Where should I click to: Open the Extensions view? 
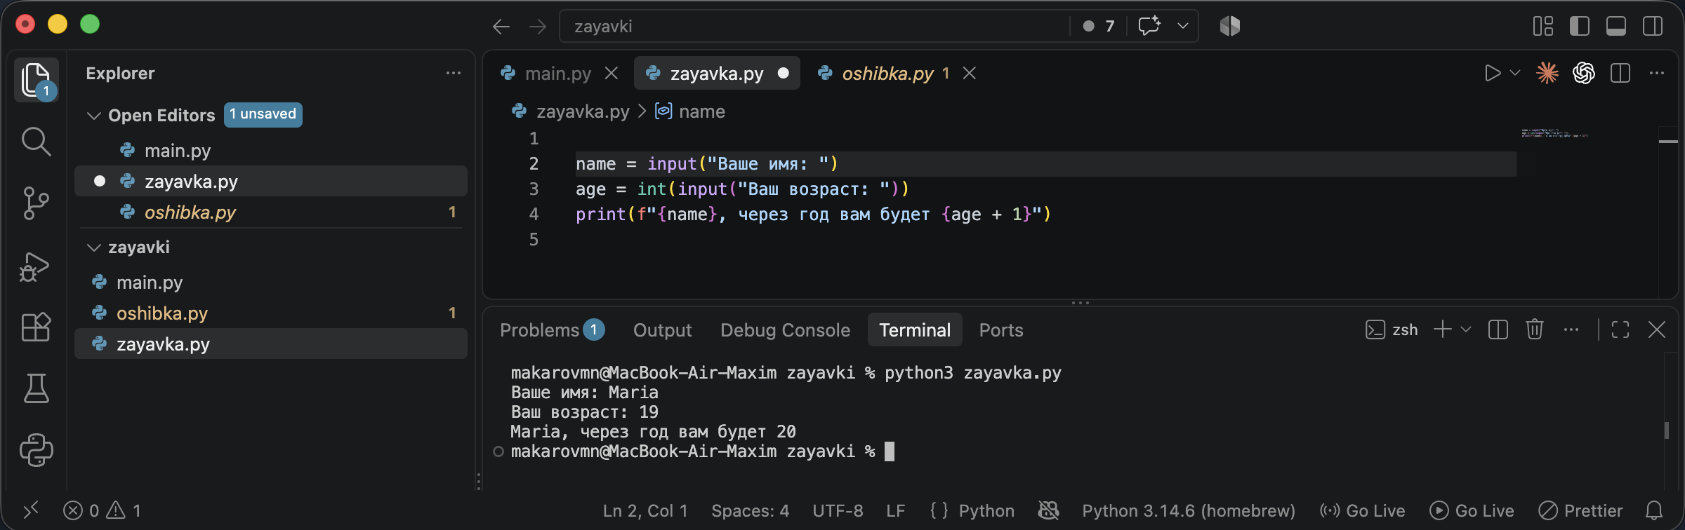coord(36,327)
